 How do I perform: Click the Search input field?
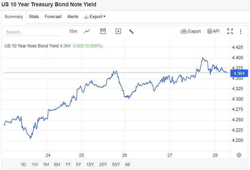[32, 32]
